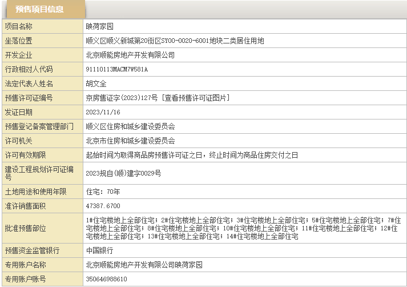Click legal representative name 胡文全
Screen dimensions: 407x287
(96, 83)
